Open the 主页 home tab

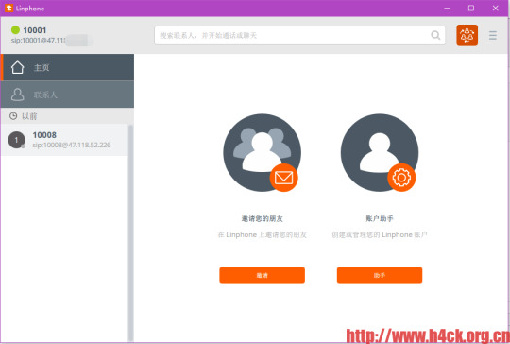[x=67, y=67]
